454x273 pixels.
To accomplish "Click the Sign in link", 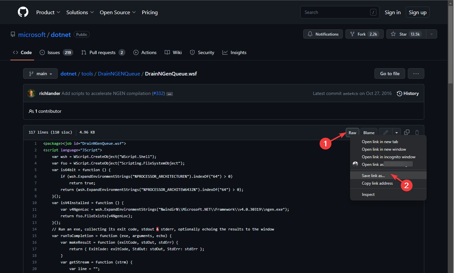I will point(393,12).
